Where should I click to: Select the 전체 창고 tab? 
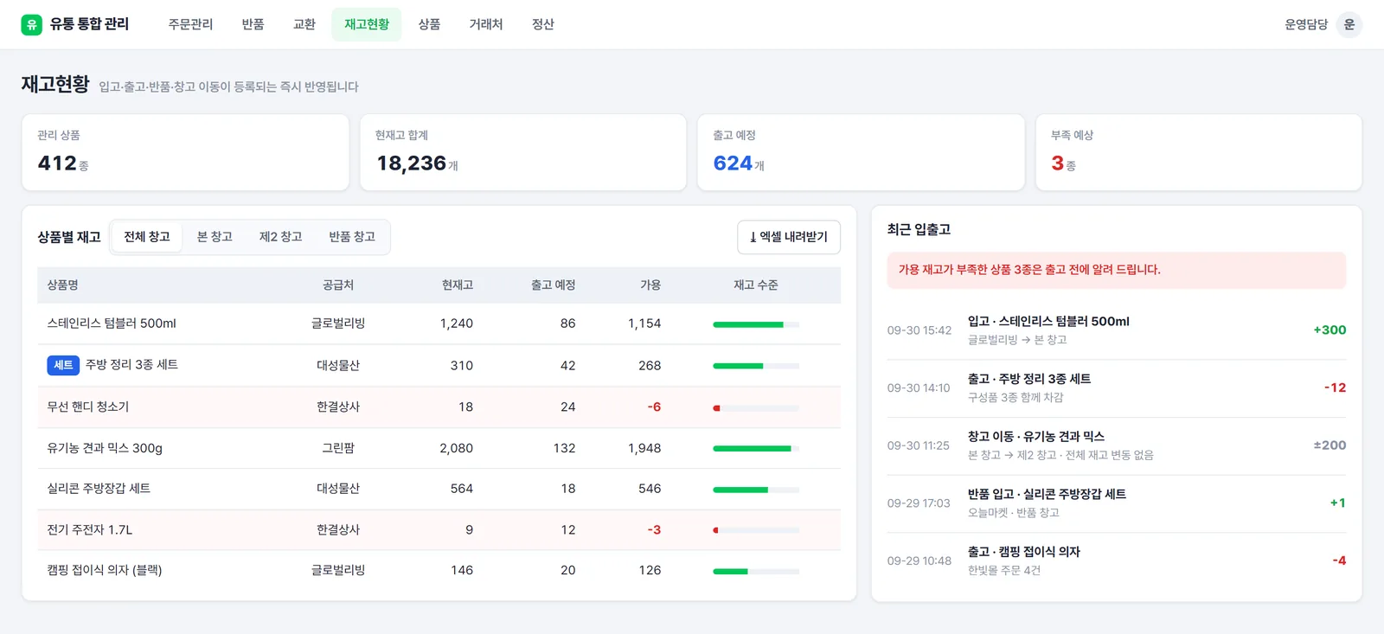pos(147,237)
